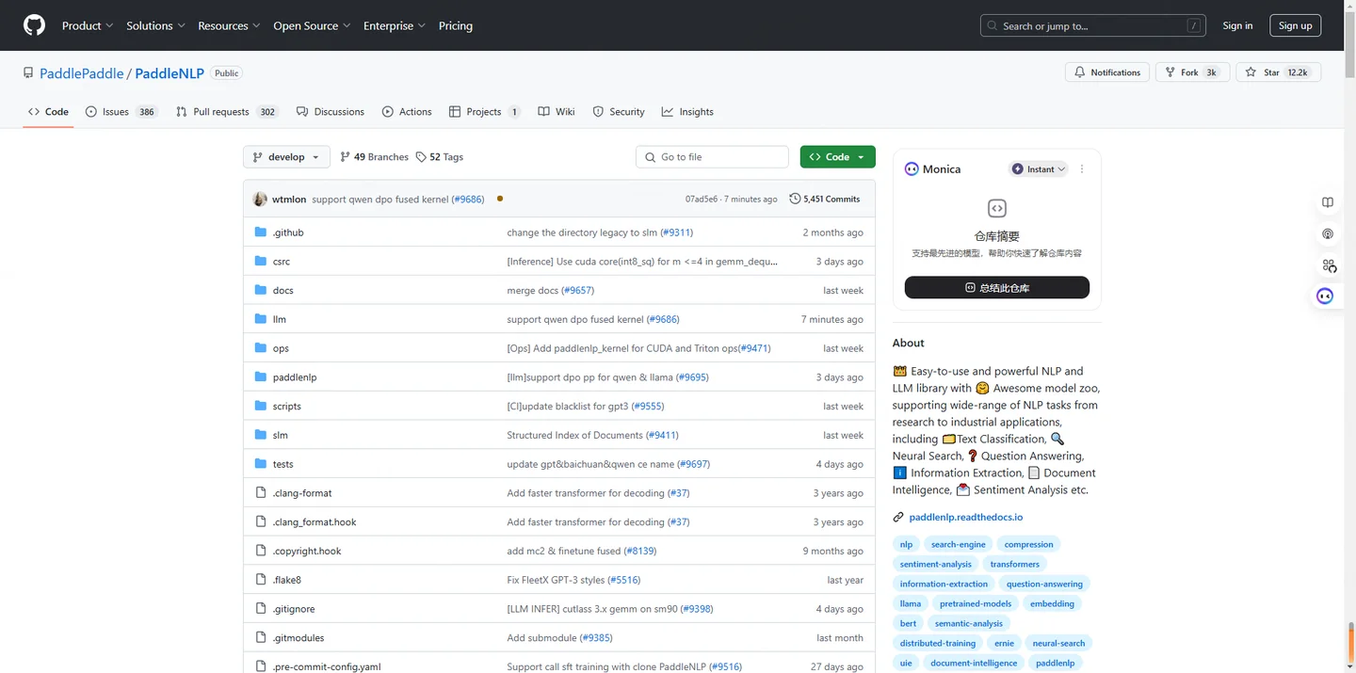Open the 5,451 Commits history
The height and width of the screenshot is (673, 1356).
click(825, 199)
